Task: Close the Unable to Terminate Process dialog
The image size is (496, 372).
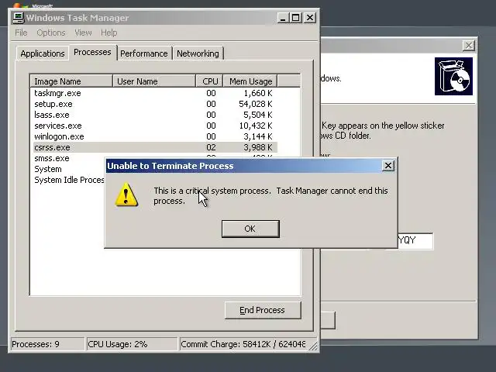Action: coord(388,165)
